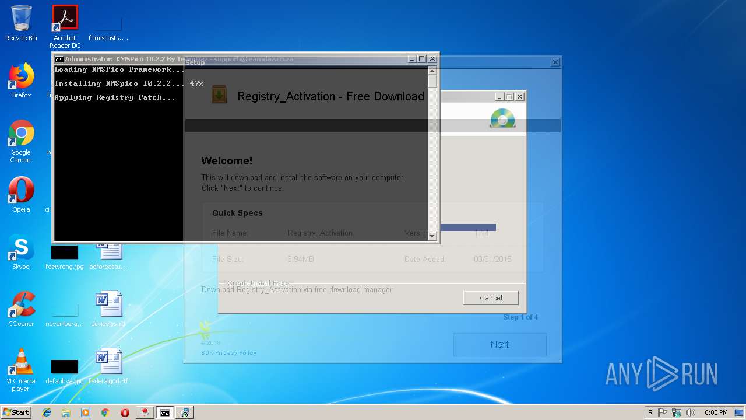Open Internet Explorer from taskbar
Viewport: 746px width, 420px height.
point(47,412)
